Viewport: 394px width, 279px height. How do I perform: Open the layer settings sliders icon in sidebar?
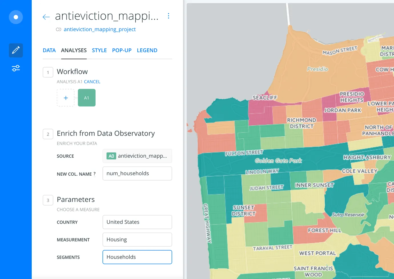16,68
